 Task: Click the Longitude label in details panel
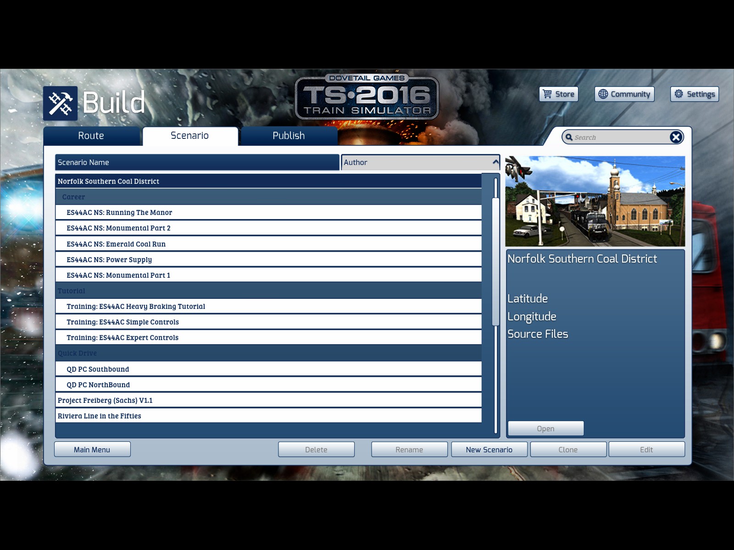[532, 317]
